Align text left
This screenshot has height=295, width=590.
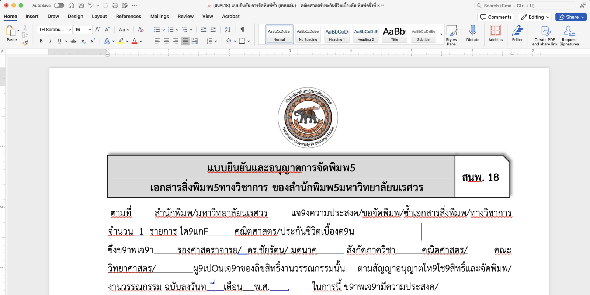tap(157, 41)
